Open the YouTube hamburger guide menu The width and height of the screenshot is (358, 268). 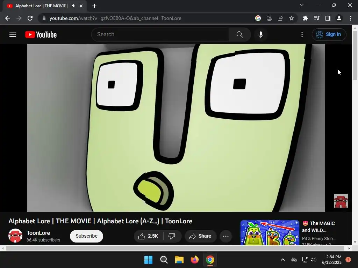coord(13,35)
